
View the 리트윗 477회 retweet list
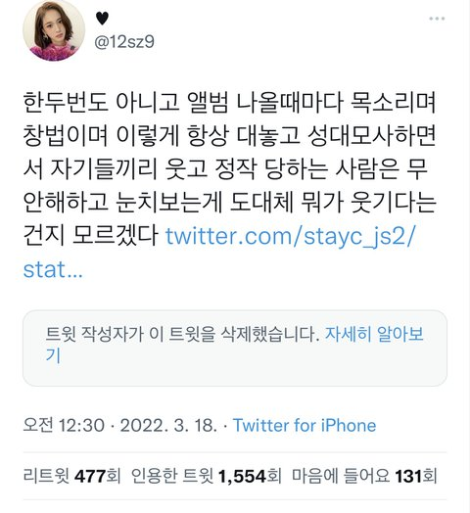coord(71,476)
